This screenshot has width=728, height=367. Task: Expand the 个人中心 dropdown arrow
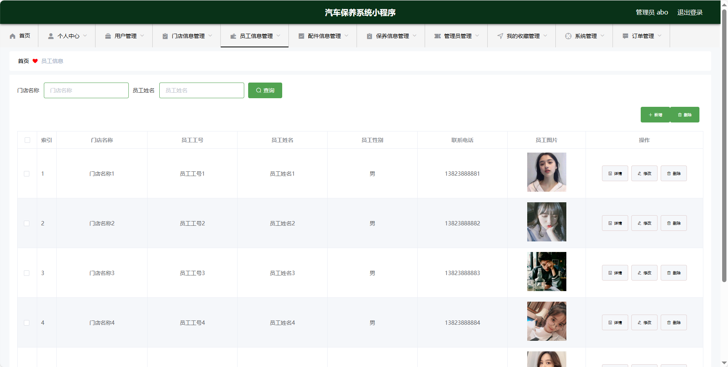(85, 36)
